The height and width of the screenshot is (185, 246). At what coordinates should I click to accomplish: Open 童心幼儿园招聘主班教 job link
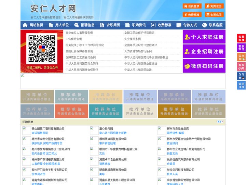113,133
